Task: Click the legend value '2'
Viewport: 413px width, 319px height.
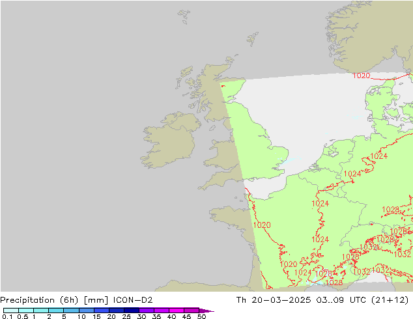Action: coord(49,316)
